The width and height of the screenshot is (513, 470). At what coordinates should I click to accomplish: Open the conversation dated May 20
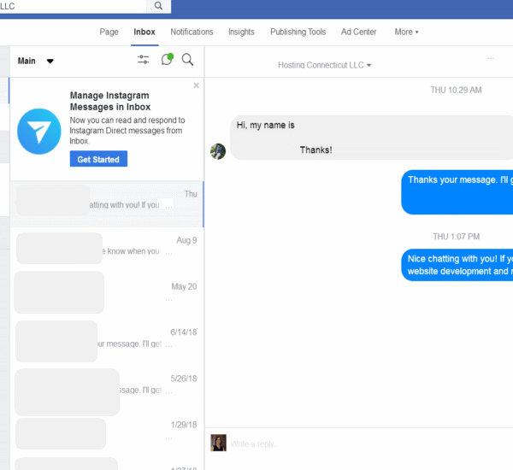click(x=107, y=293)
